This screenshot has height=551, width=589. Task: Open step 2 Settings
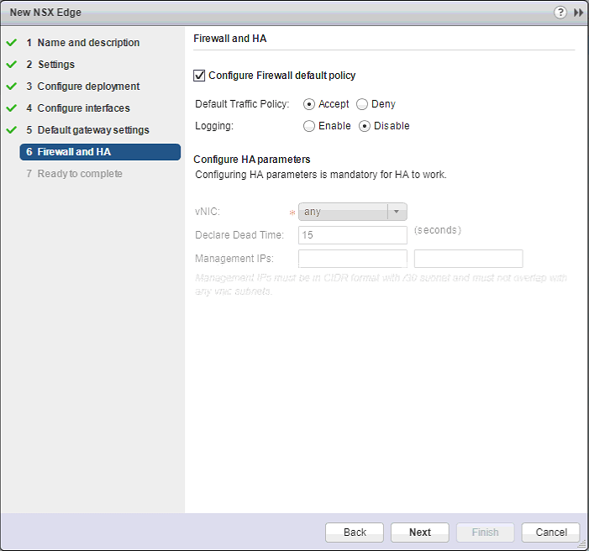[55, 65]
